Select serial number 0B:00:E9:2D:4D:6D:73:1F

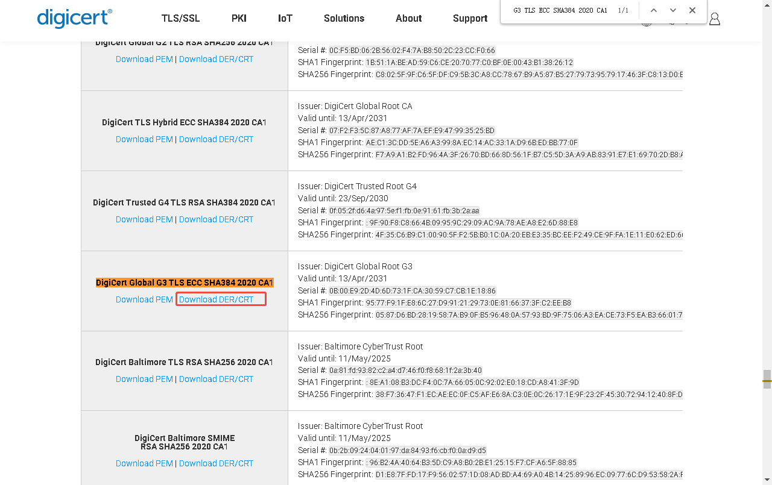click(413, 290)
